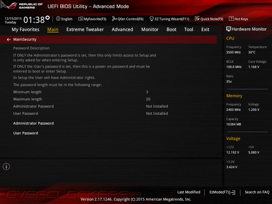
Task: Click the +12V reading 12.192 V
Action: click(x=233, y=153)
